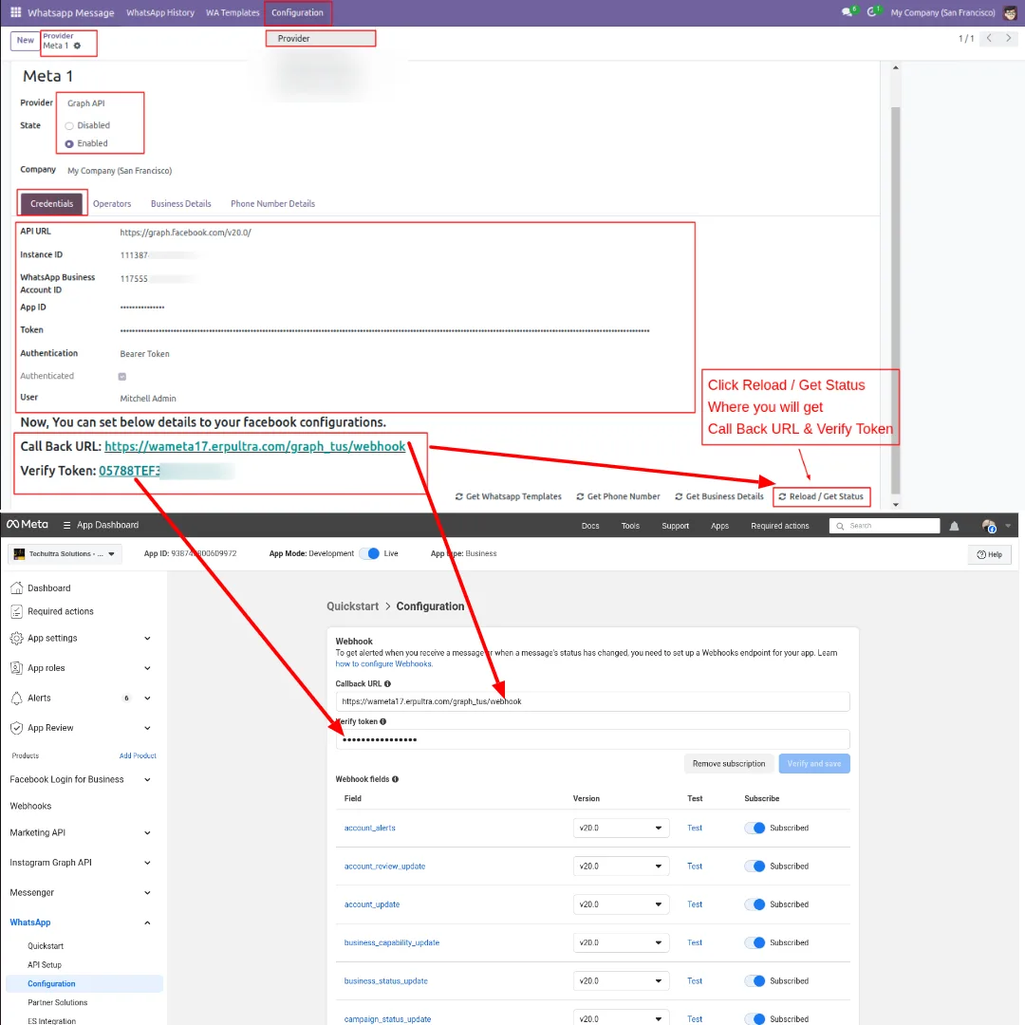Click the Meta profile avatar icon
The width and height of the screenshot is (1025, 1025).
988,526
